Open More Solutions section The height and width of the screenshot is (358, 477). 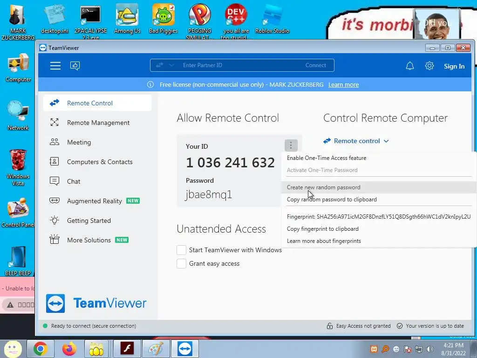(97, 240)
